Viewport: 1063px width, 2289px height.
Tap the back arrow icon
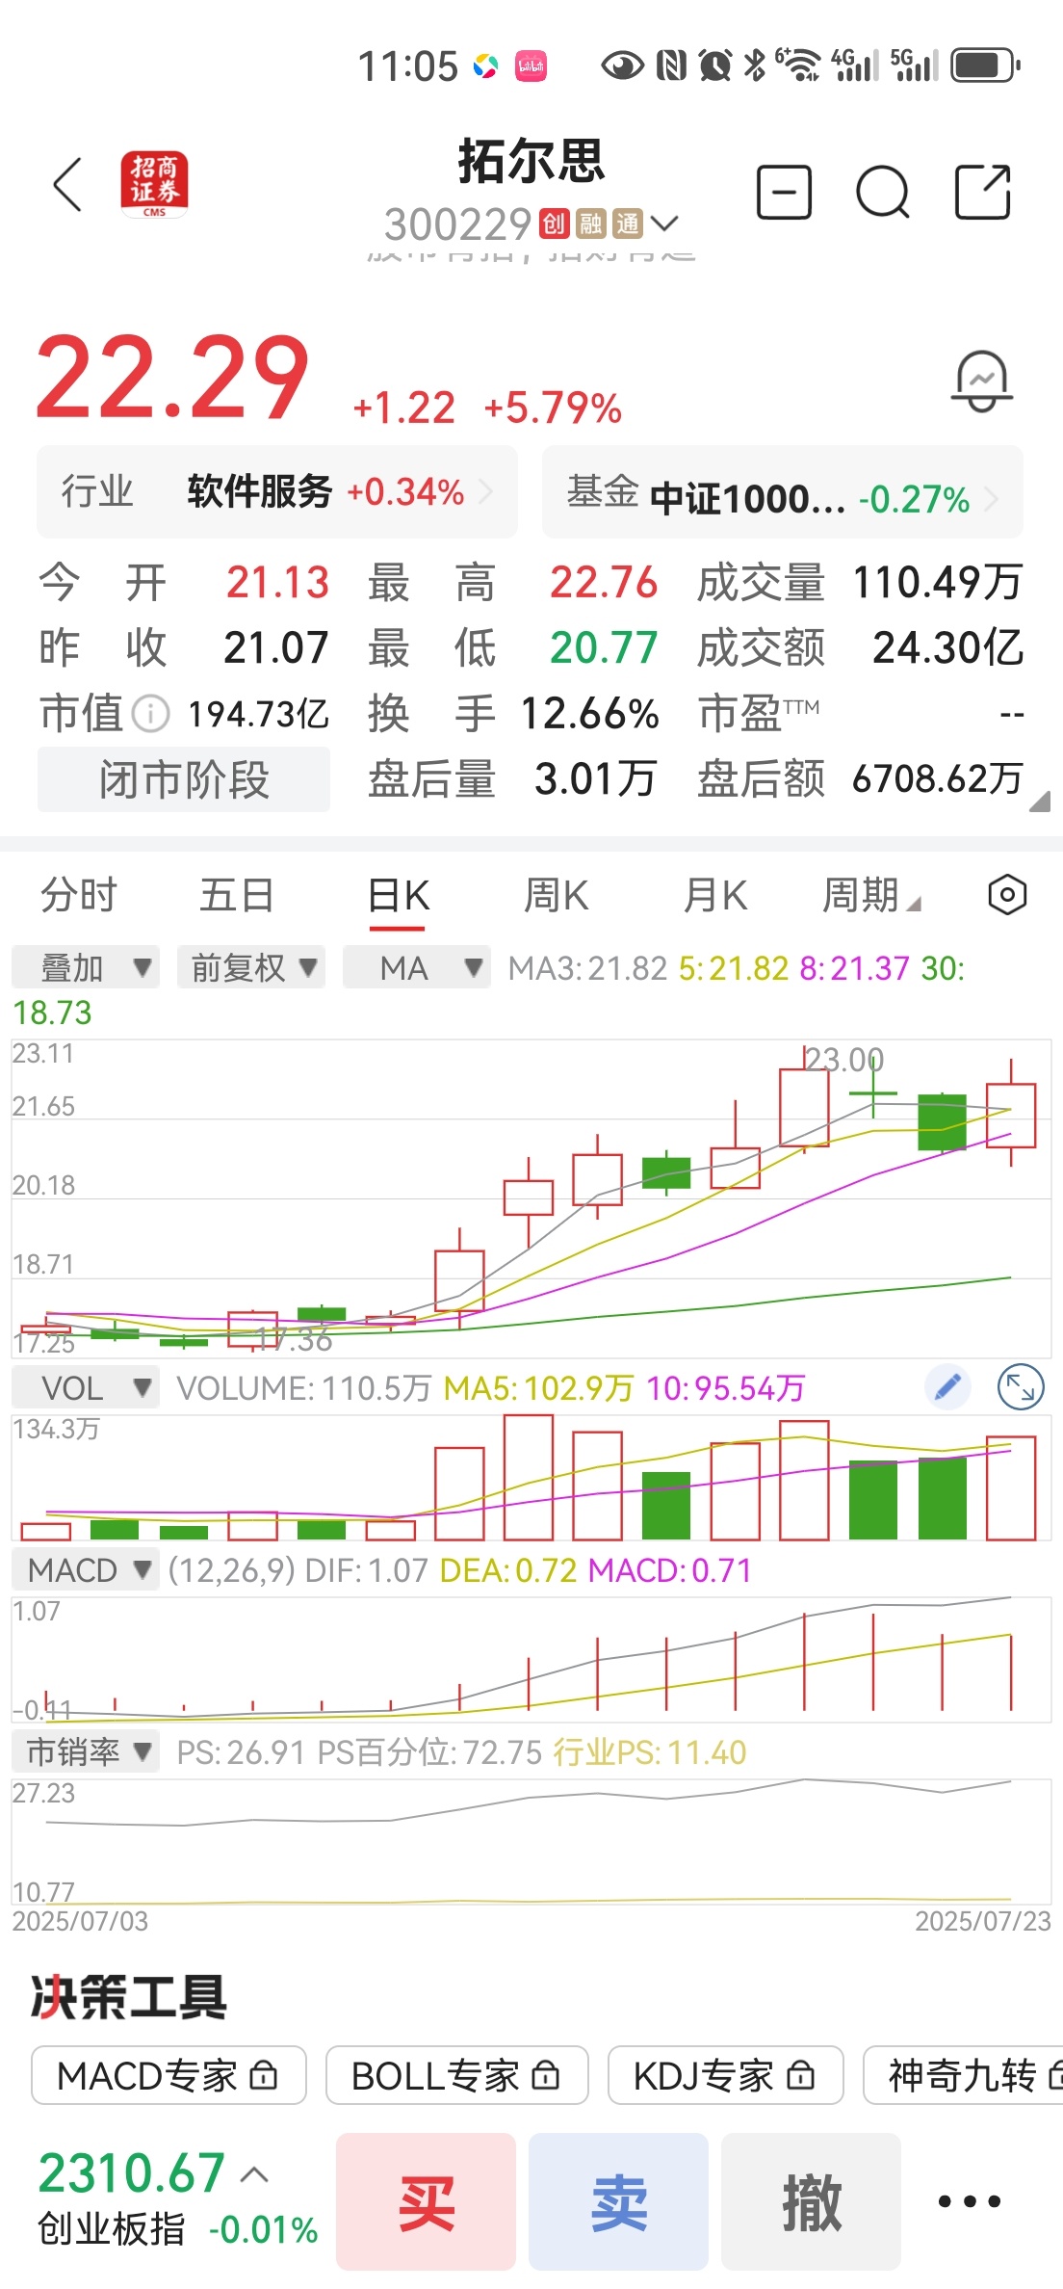coord(68,185)
